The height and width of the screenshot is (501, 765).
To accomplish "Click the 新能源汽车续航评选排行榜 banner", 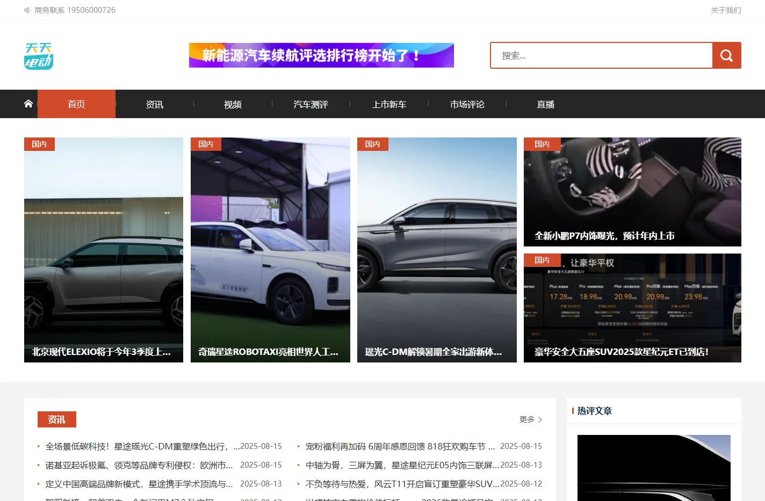I will 321,55.
